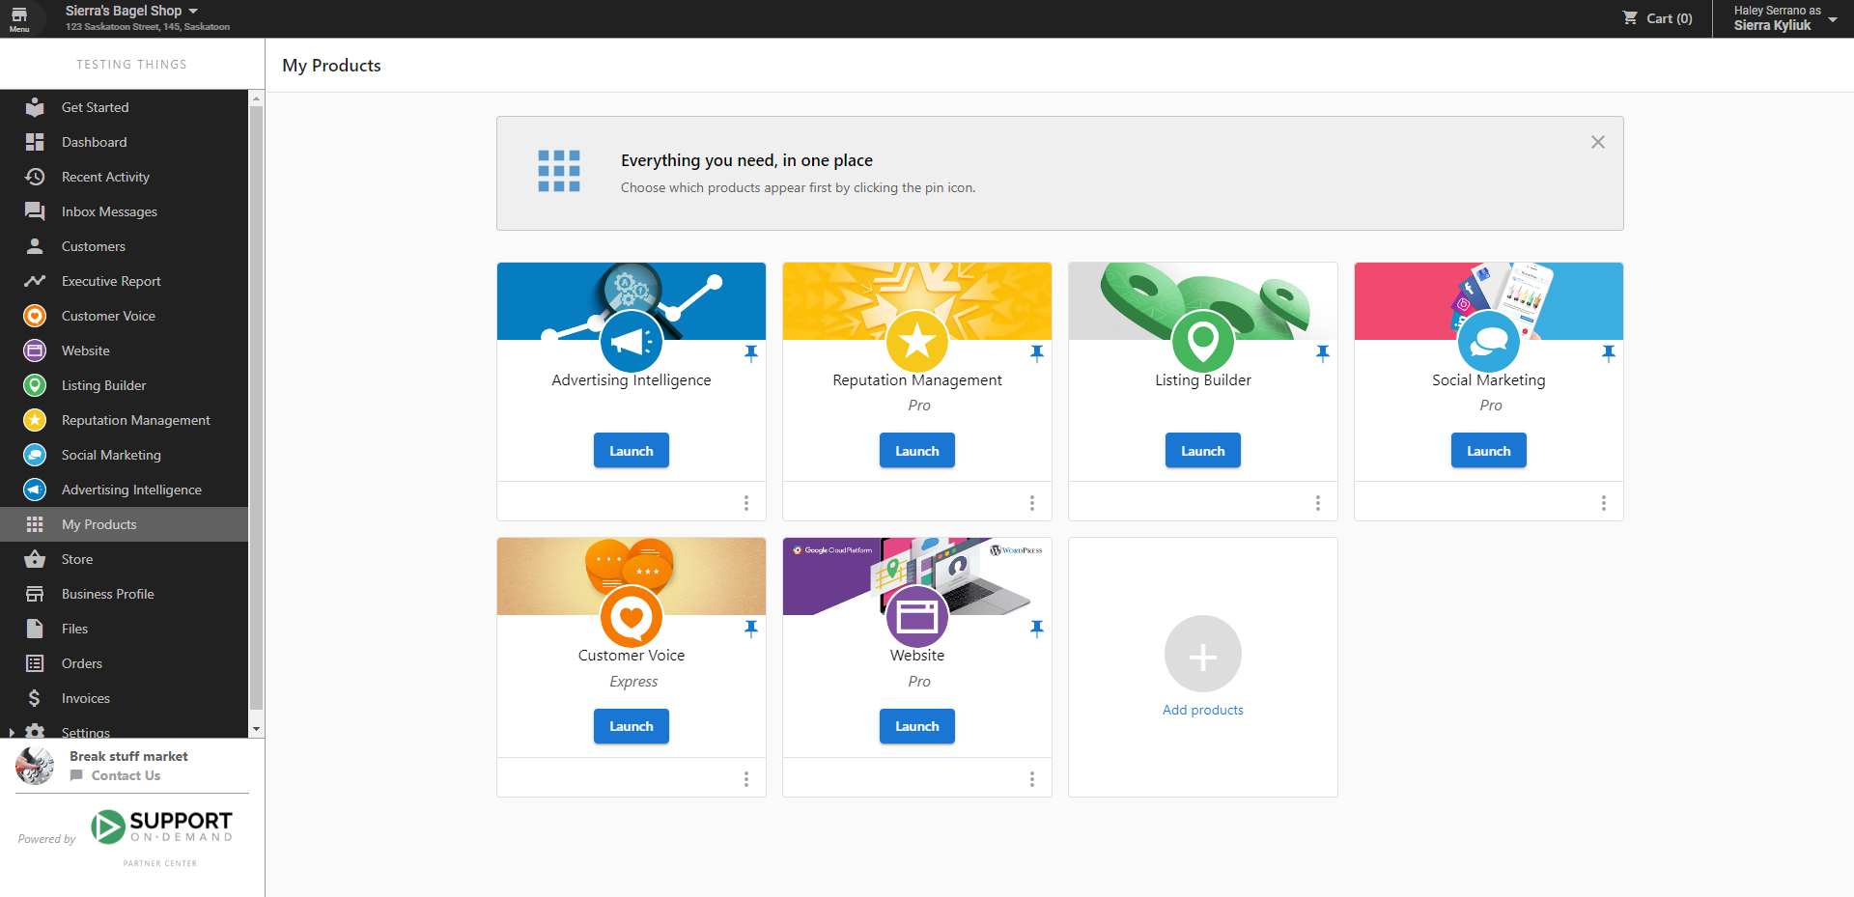1854x897 pixels.
Task: Click the Website card browser icon
Action: coord(917,616)
